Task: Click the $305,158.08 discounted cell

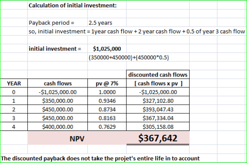Action: coord(158,127)
